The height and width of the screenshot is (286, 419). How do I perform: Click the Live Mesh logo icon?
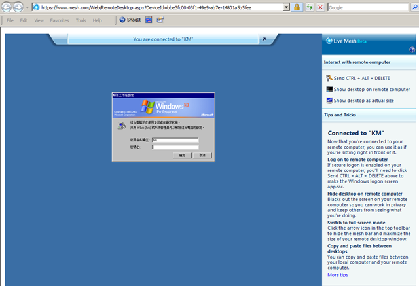329,41
